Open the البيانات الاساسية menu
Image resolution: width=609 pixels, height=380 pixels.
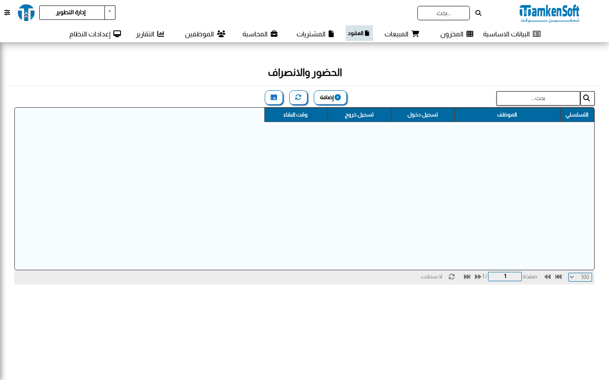[512, 34]
